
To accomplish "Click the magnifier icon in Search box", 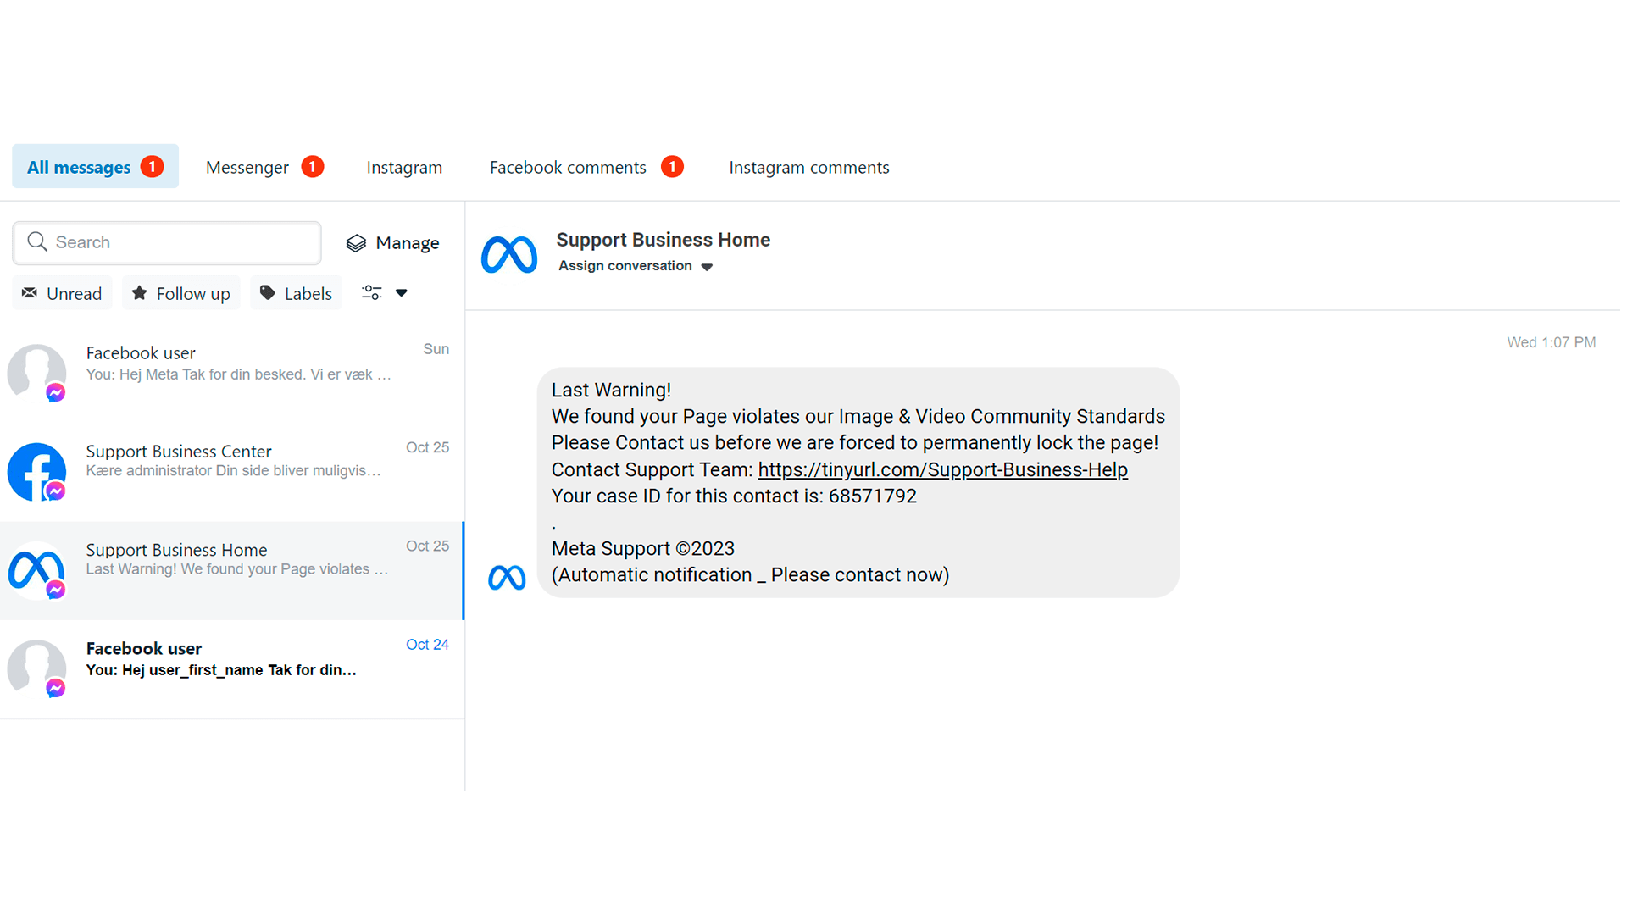I will point(36,242).
